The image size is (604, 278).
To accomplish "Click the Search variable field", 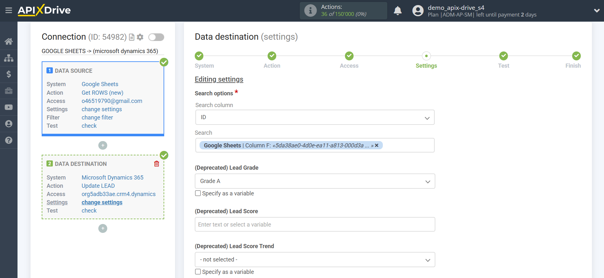I will 315,145.
